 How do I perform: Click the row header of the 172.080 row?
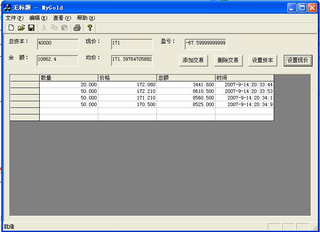[25, 85]
